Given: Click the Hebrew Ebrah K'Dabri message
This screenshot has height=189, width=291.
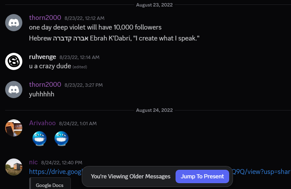Looking at the screenshot, I should [114, 38].
